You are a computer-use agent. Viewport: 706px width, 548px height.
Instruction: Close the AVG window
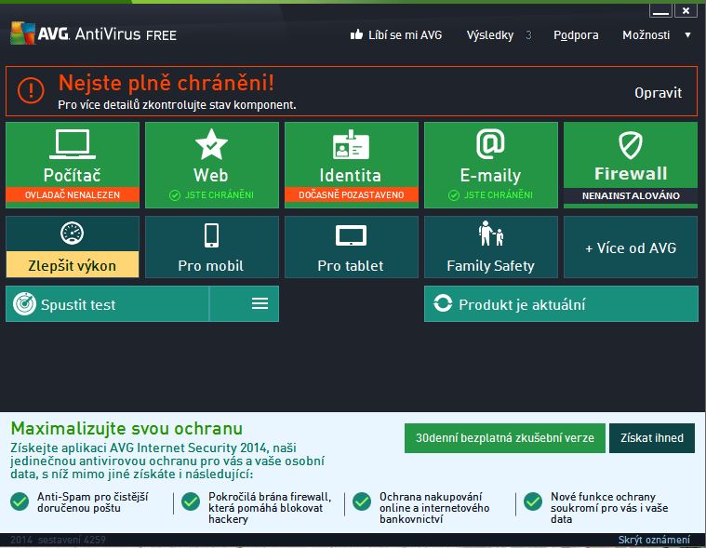click(x=686, y=10)
